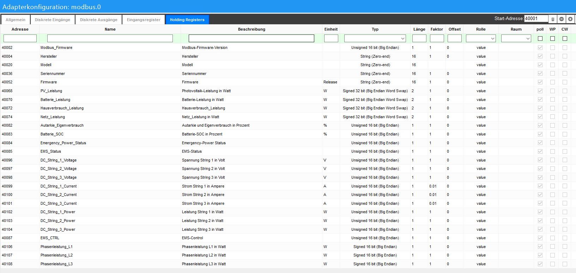The image size is (576, 273).
Task: Open the Allgemein tab
Action: pos(16,20)
